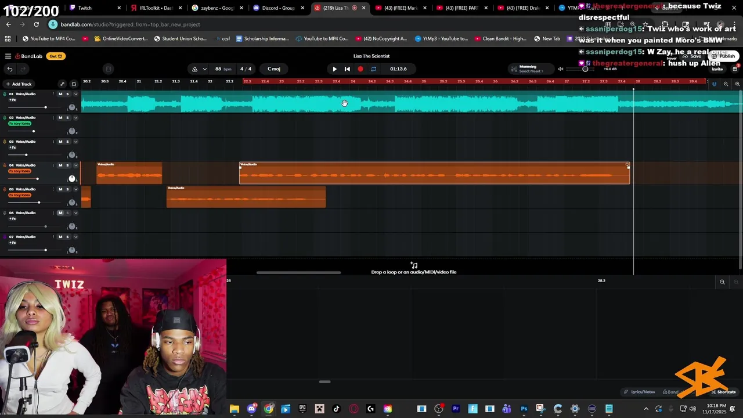Click the yellow Get membership button
Image resolution: width=743 pixels, height=418 pixels.
point(56,56)
